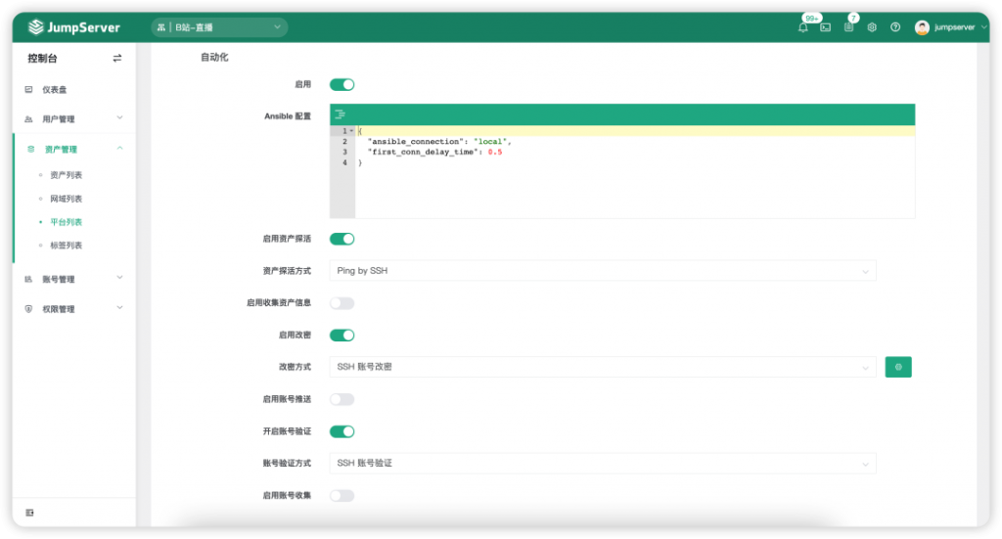The height and width of the screenshot is (539, 1002).
Task: Click the organization tree icon
Action: coord(161,27)
